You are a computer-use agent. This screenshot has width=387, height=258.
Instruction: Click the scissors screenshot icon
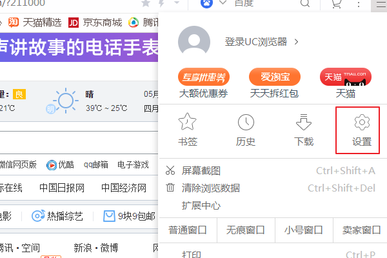click(x=170, y=170)
